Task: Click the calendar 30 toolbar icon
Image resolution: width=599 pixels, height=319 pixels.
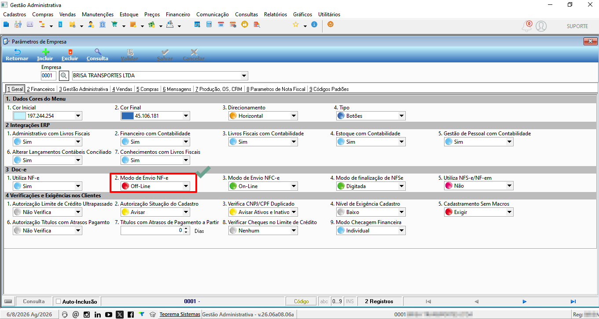Action: pos(220,25)
